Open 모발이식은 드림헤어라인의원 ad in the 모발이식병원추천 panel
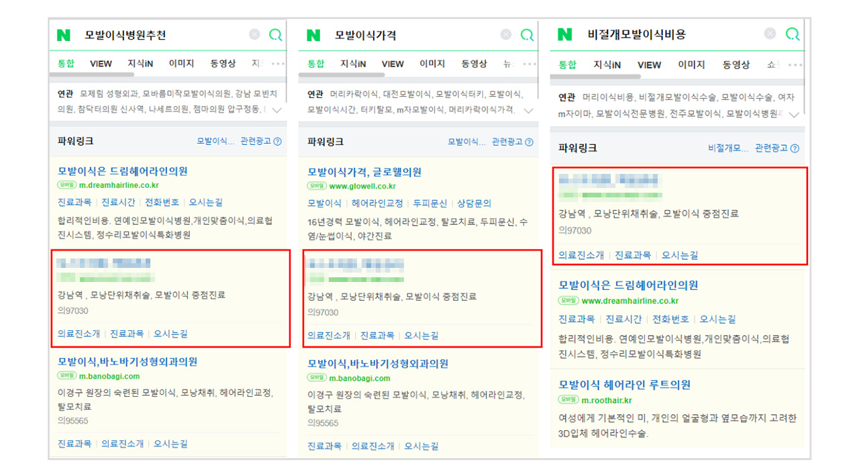The height and width of the screenshot is (470, 859). pos(123,172)
